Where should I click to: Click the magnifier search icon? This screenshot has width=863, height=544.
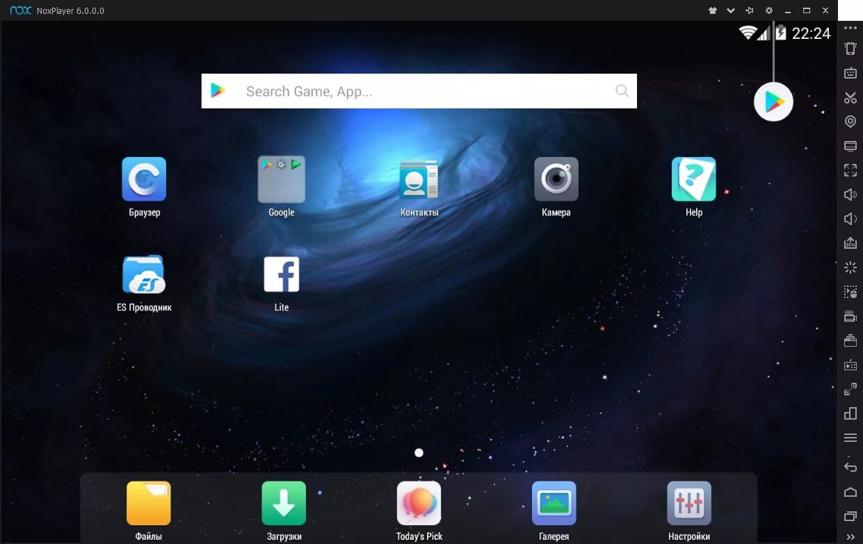pos(622,91)
